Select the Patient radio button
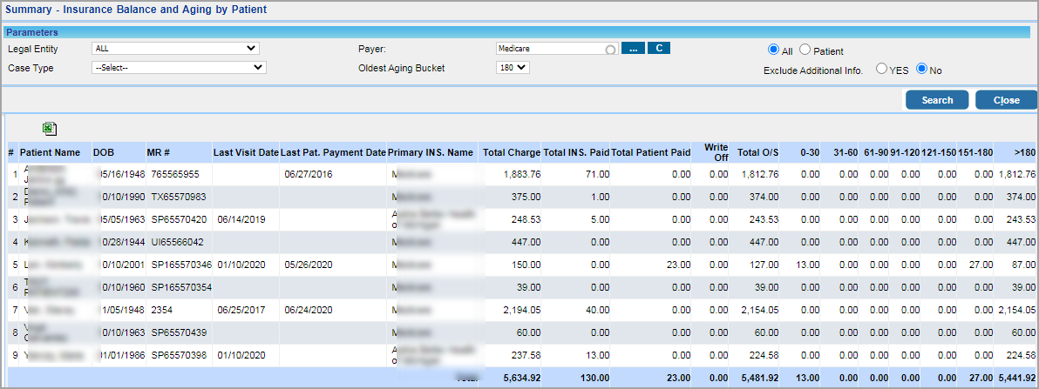The image size is (1039, 389). (x=805, y=50)
